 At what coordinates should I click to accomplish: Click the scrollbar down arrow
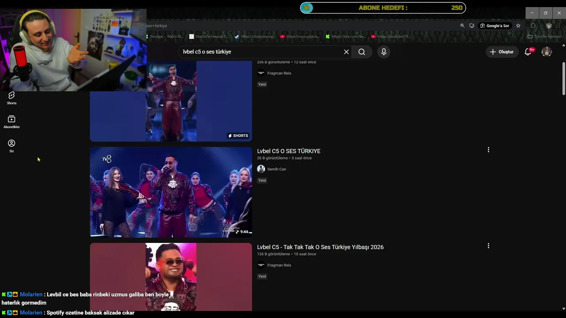pos(563,309)
